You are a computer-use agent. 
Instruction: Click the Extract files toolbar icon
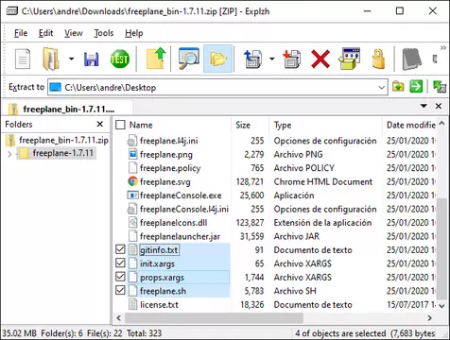[253, 59]
